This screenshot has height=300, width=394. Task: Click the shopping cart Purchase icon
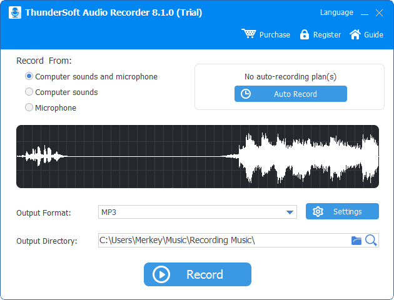click(249, 34)
